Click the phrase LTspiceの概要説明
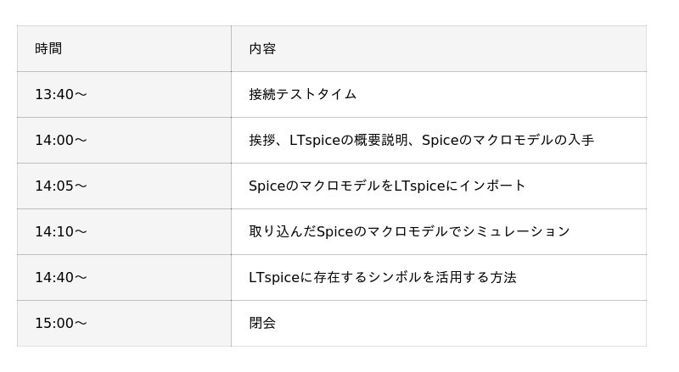 point(351,141)
